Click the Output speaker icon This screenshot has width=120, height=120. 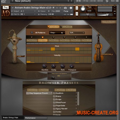[x=12, y=11]
